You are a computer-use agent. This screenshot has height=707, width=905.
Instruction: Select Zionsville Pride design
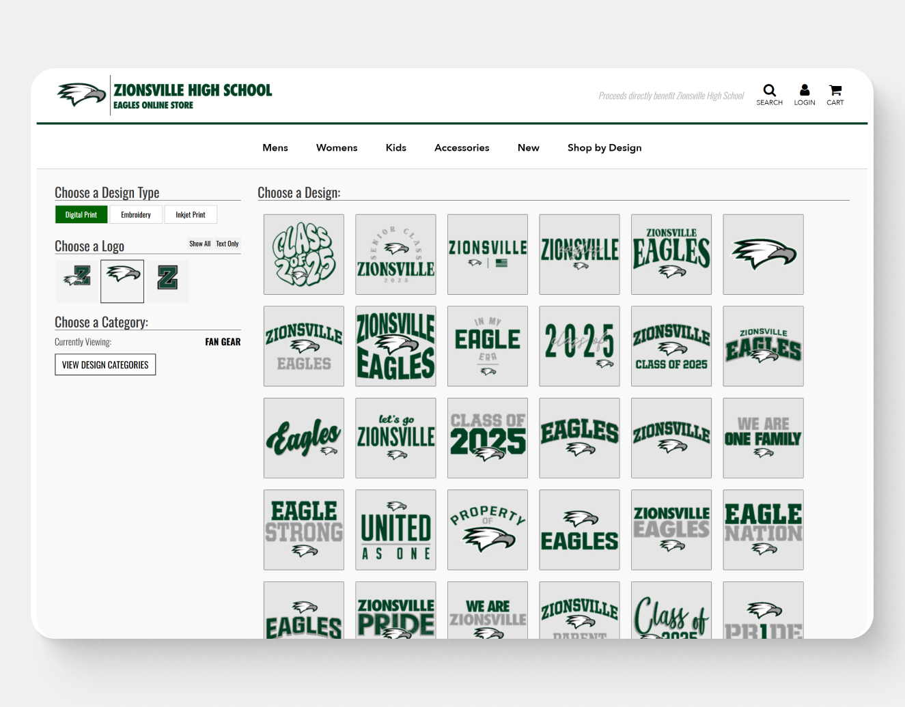coord(395,610)
